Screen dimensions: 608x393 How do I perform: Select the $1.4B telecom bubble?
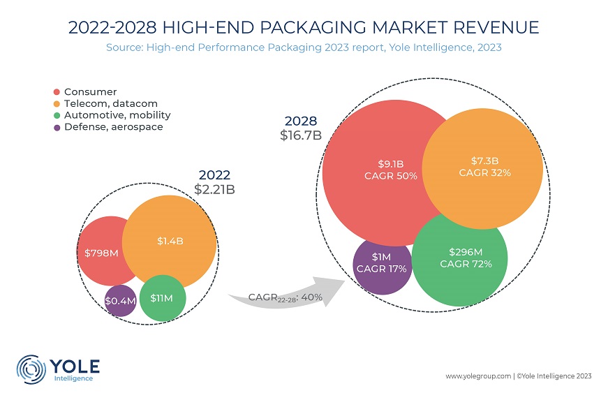click(169, 242)
